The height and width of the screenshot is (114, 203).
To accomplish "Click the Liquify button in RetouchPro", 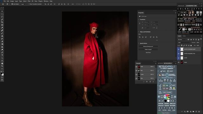I will coord(170,71).
